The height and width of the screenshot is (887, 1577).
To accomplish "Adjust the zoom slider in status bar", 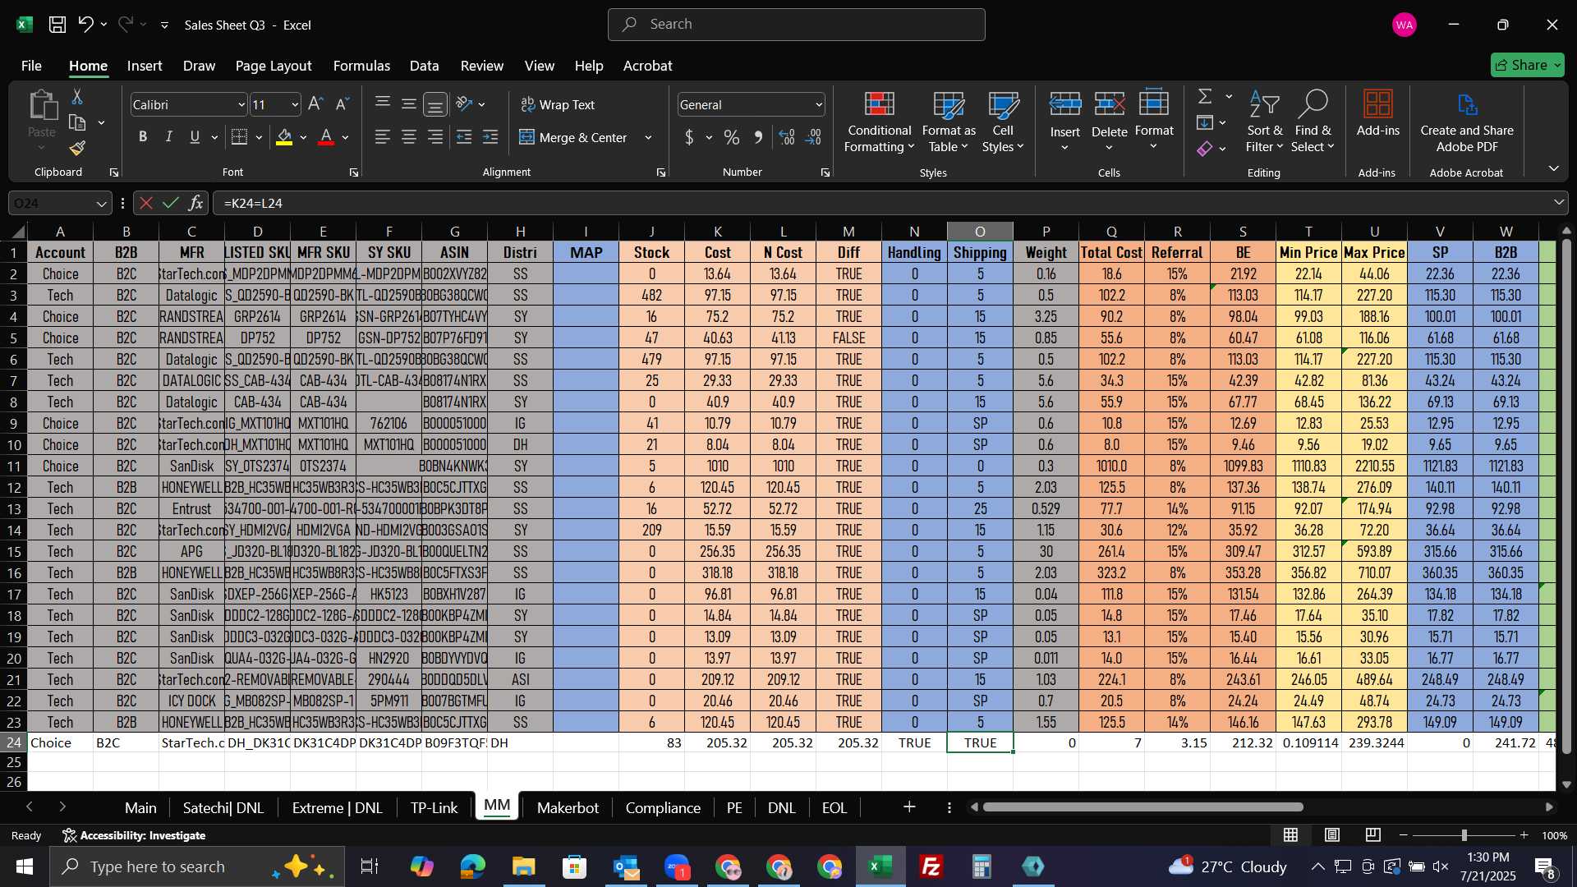I will pos(1464,835).
